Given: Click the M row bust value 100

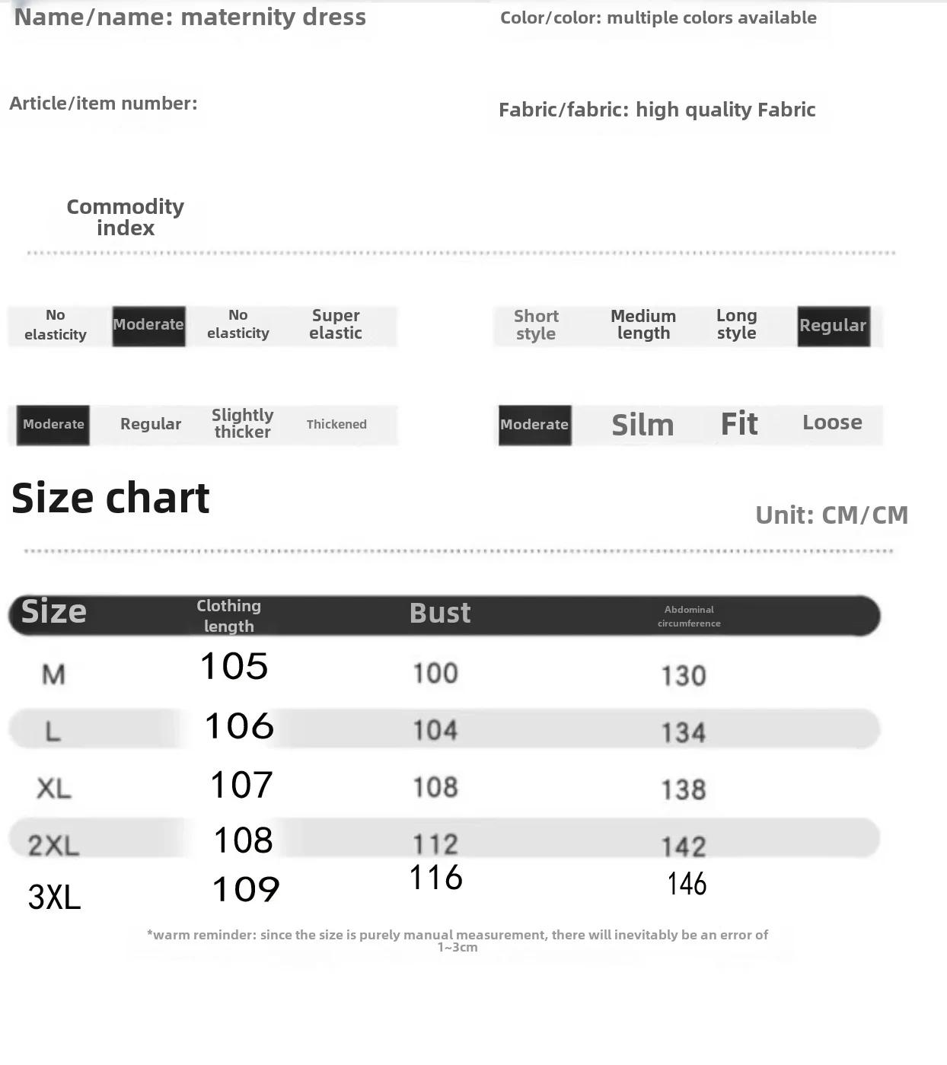Looking at the screenshot, I should point(435,673).
